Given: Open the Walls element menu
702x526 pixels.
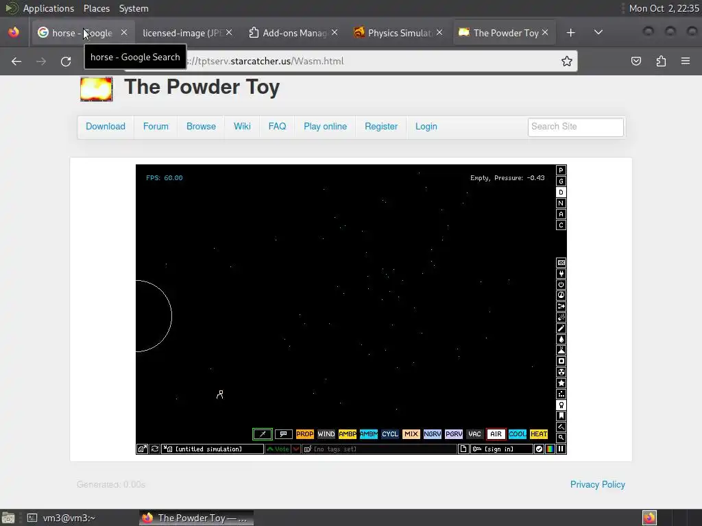Looking at the screenshot, I should pos(561,262).
